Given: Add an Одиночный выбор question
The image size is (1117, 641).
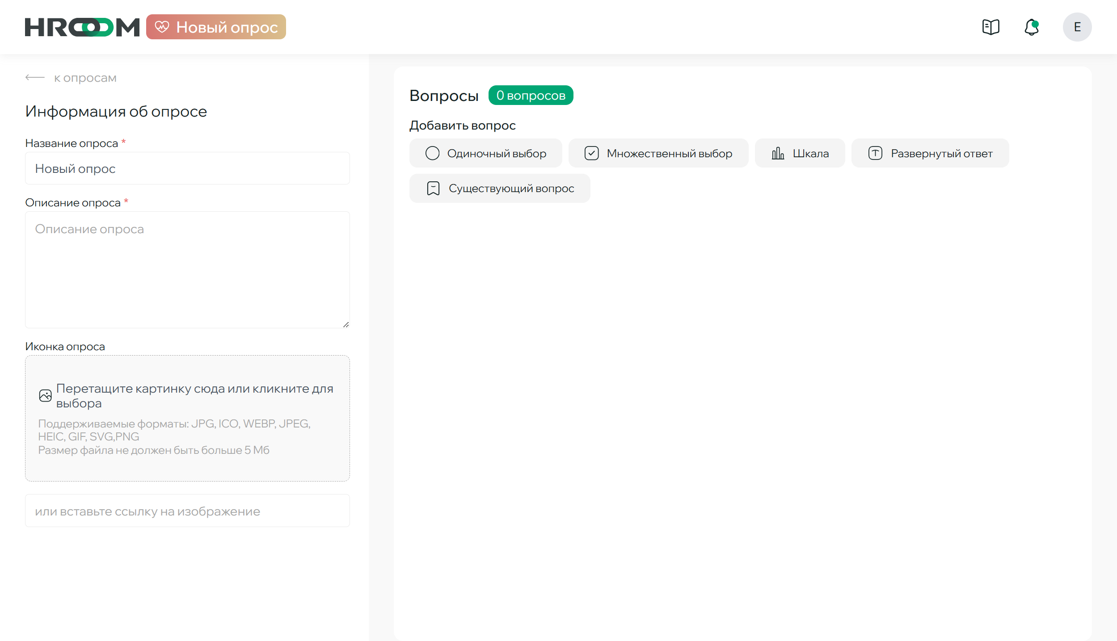Looking at the screenshot, I should coord(485,153).
